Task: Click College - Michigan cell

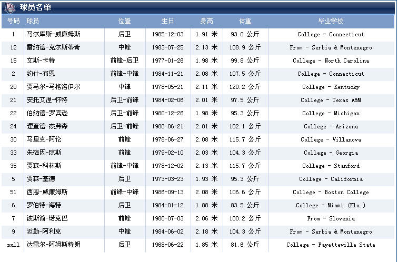Action: (331, 113)
